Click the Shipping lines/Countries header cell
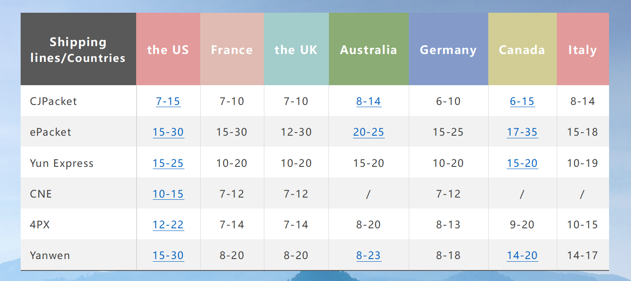The height and width of the screenshot is (281, 631). tap(78, 50)
